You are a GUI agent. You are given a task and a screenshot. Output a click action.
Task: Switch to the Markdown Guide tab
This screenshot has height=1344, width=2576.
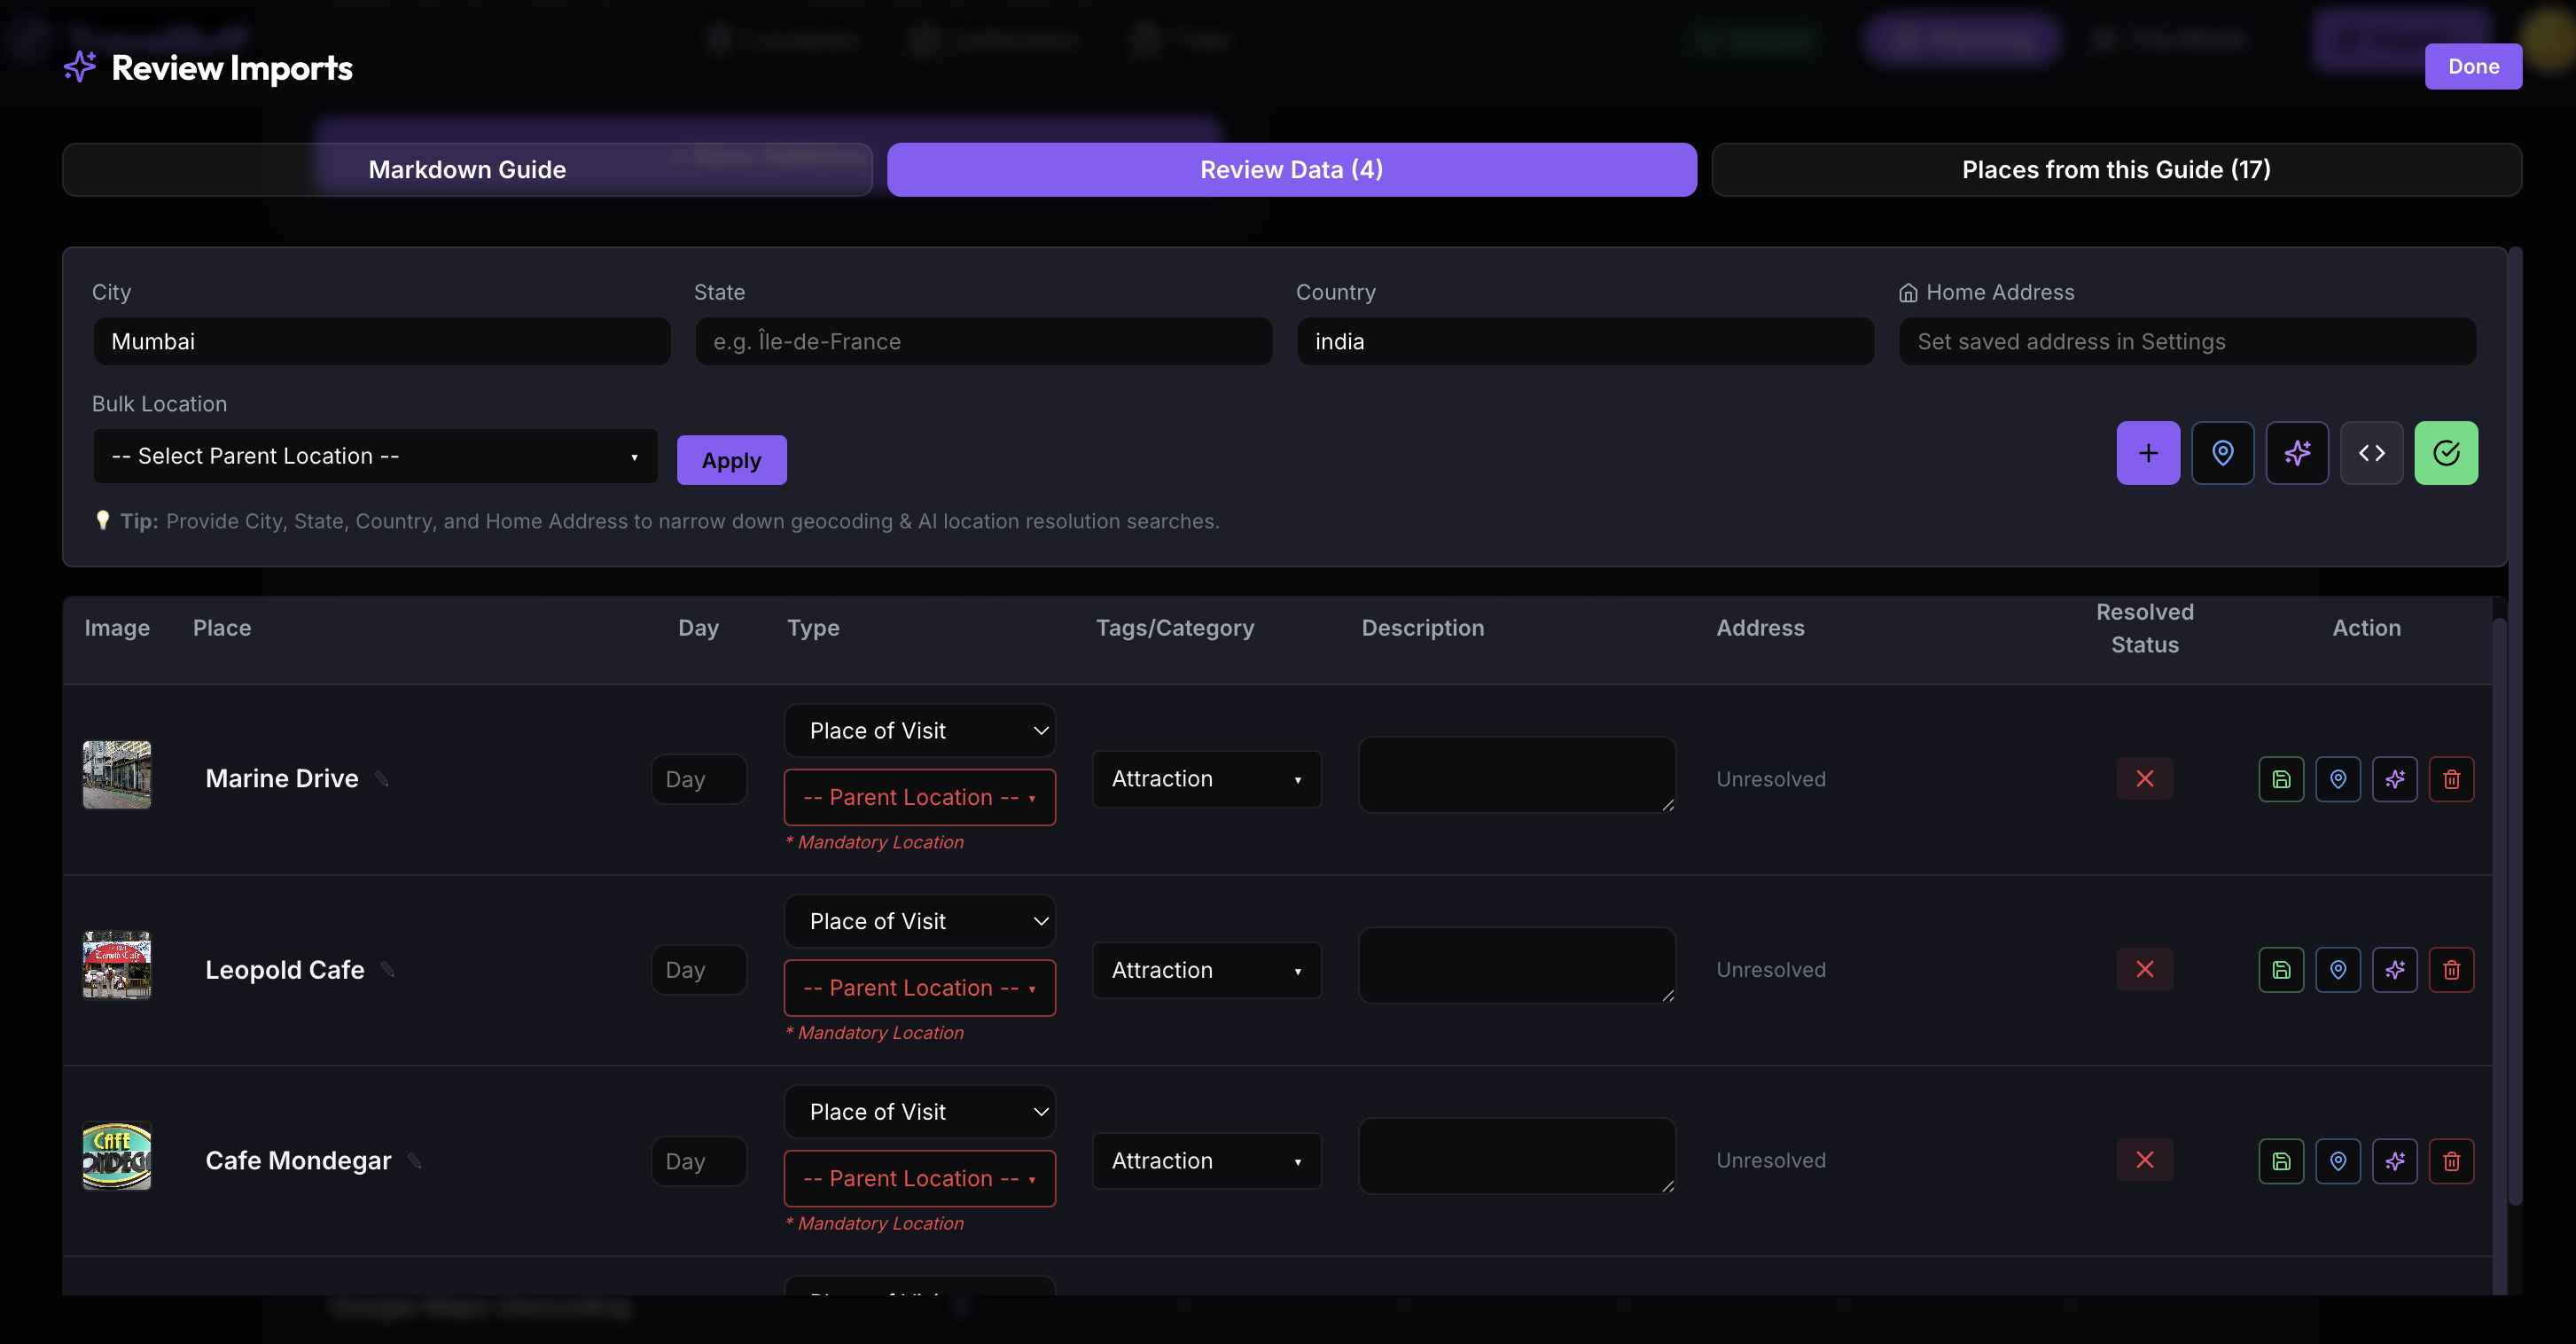(467, 170)
